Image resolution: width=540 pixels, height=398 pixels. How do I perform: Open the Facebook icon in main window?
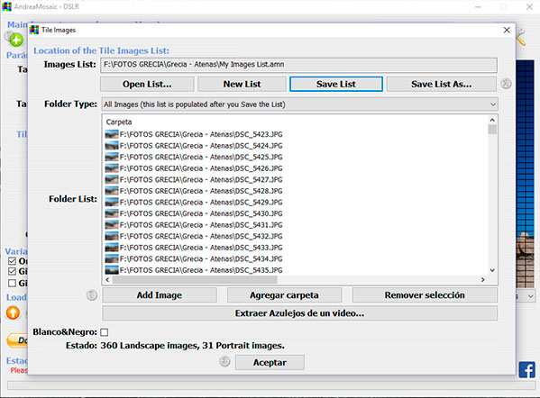(x=526, y=369)
